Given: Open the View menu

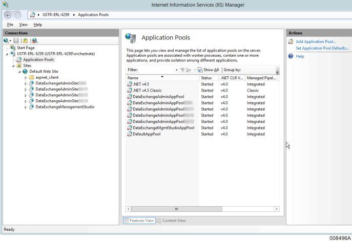Looking at the screenshot, I should (x=23, y=25).
